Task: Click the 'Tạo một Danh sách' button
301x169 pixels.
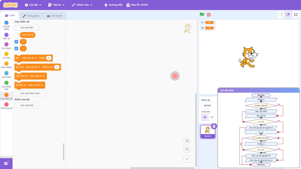Action: click(30, 93)
